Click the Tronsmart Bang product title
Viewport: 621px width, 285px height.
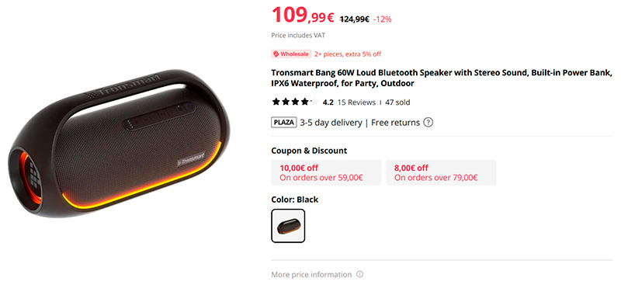pos(442,78)
